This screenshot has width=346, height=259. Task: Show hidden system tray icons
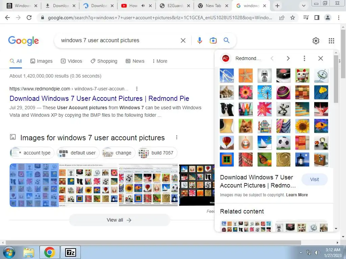(x=301, y=253)
